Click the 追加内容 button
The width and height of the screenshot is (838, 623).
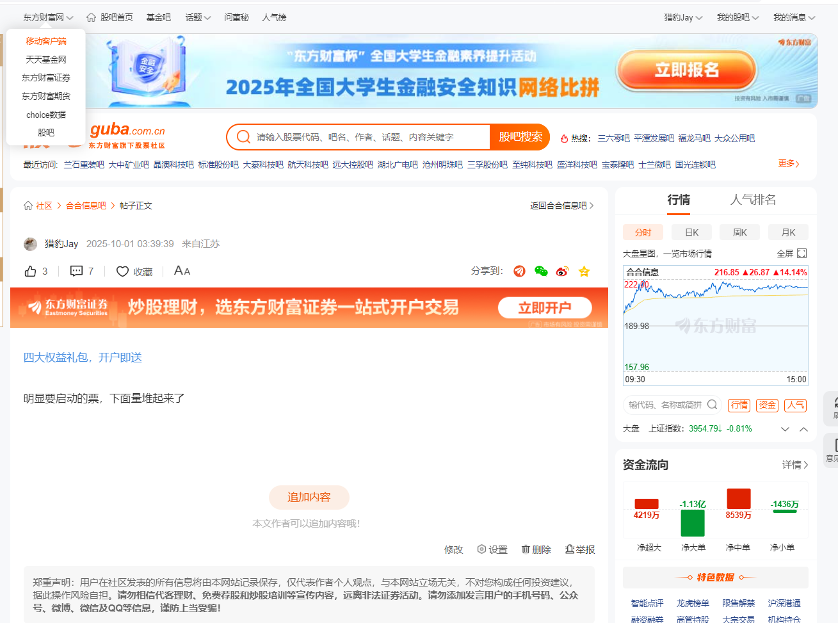pos(309,498)
